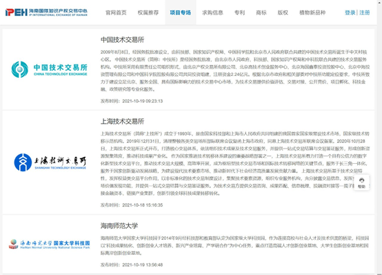Viewport: 382px width, 275px height.
Task: Open the 中国技术交易所 title link
Action: click(122, 39)
